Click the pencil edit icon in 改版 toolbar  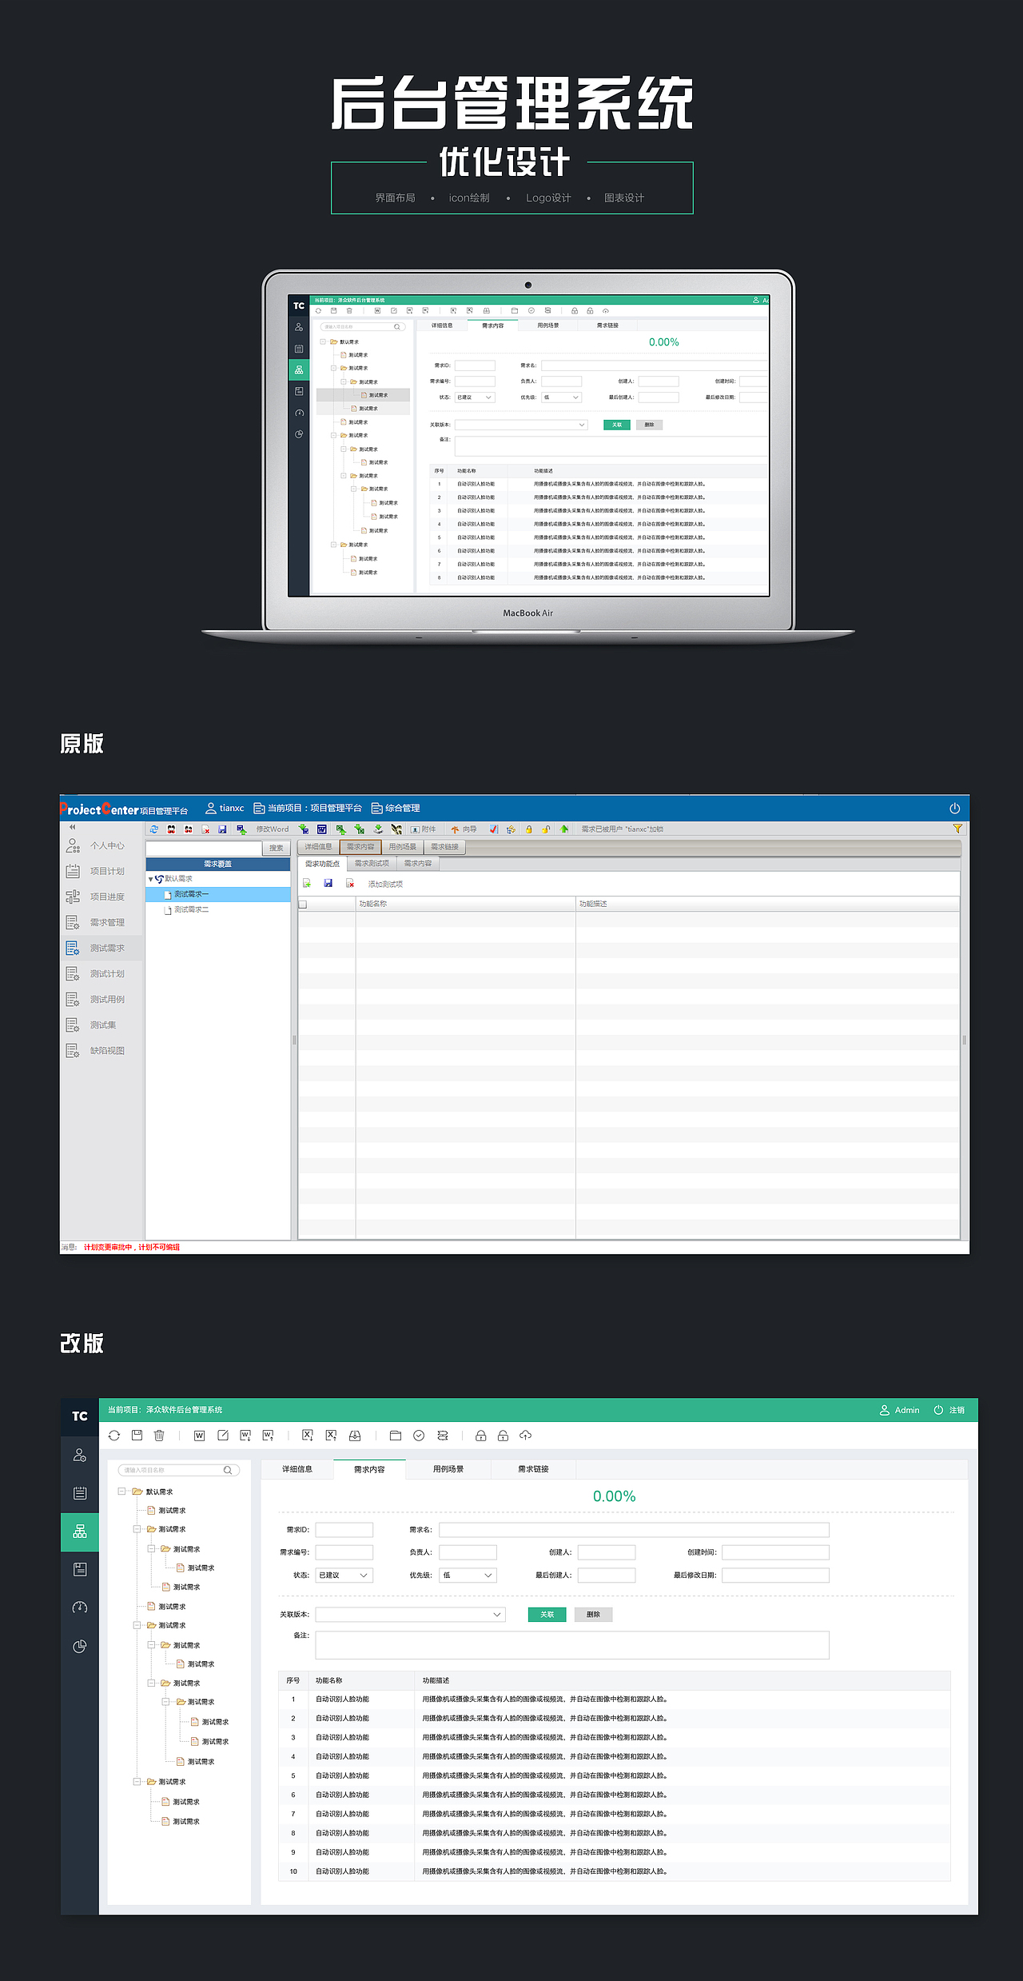(x=223, y=1436)
